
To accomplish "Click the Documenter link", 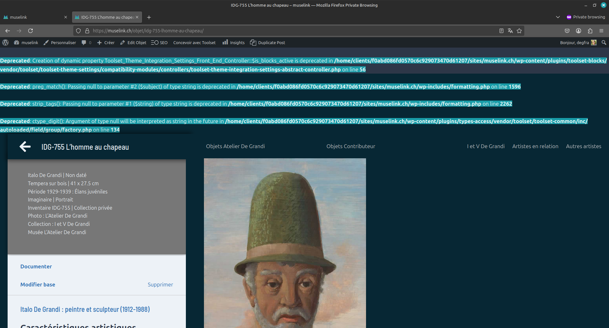I will click(x=36, y=266).
